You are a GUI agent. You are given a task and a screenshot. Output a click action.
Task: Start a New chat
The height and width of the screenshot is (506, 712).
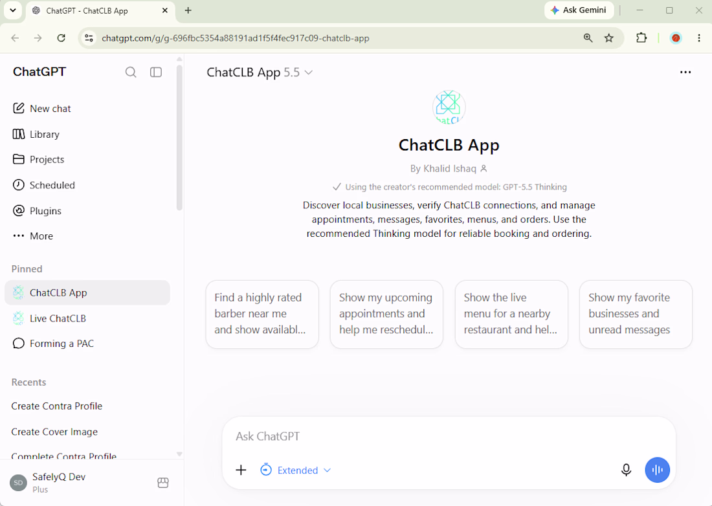tap(87, 109)
